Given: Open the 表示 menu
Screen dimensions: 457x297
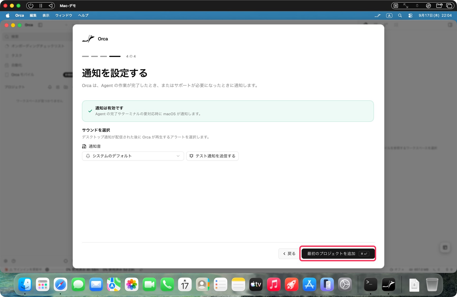Looking at the screenshot, I should tap(46, 15).
